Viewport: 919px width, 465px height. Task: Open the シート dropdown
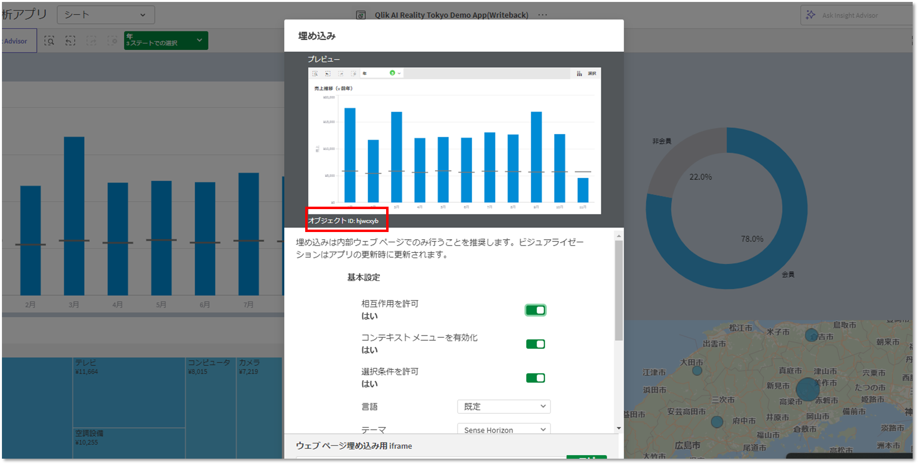coord(106,15)
